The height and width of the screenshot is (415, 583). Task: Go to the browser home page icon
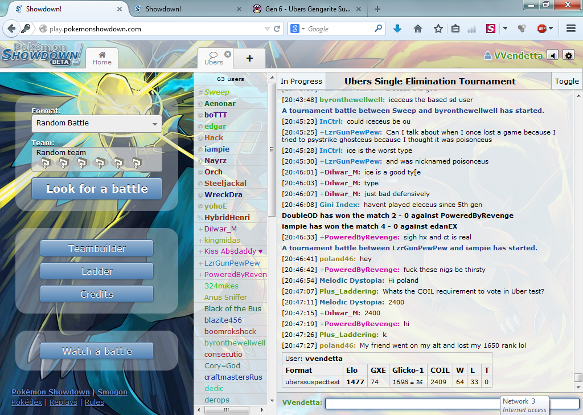point(418,29)
